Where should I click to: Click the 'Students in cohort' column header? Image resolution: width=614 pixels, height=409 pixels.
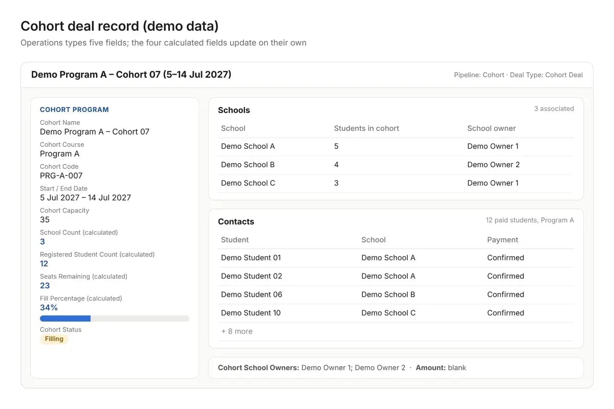366,128
